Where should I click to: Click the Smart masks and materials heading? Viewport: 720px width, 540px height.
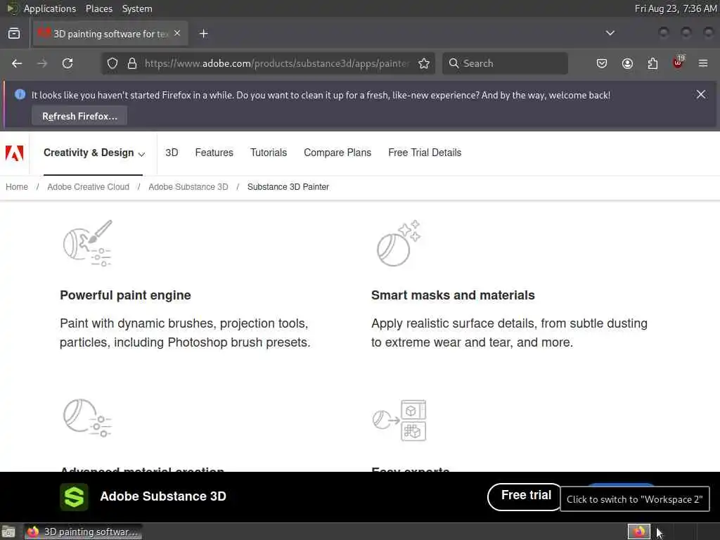[453, 295]
